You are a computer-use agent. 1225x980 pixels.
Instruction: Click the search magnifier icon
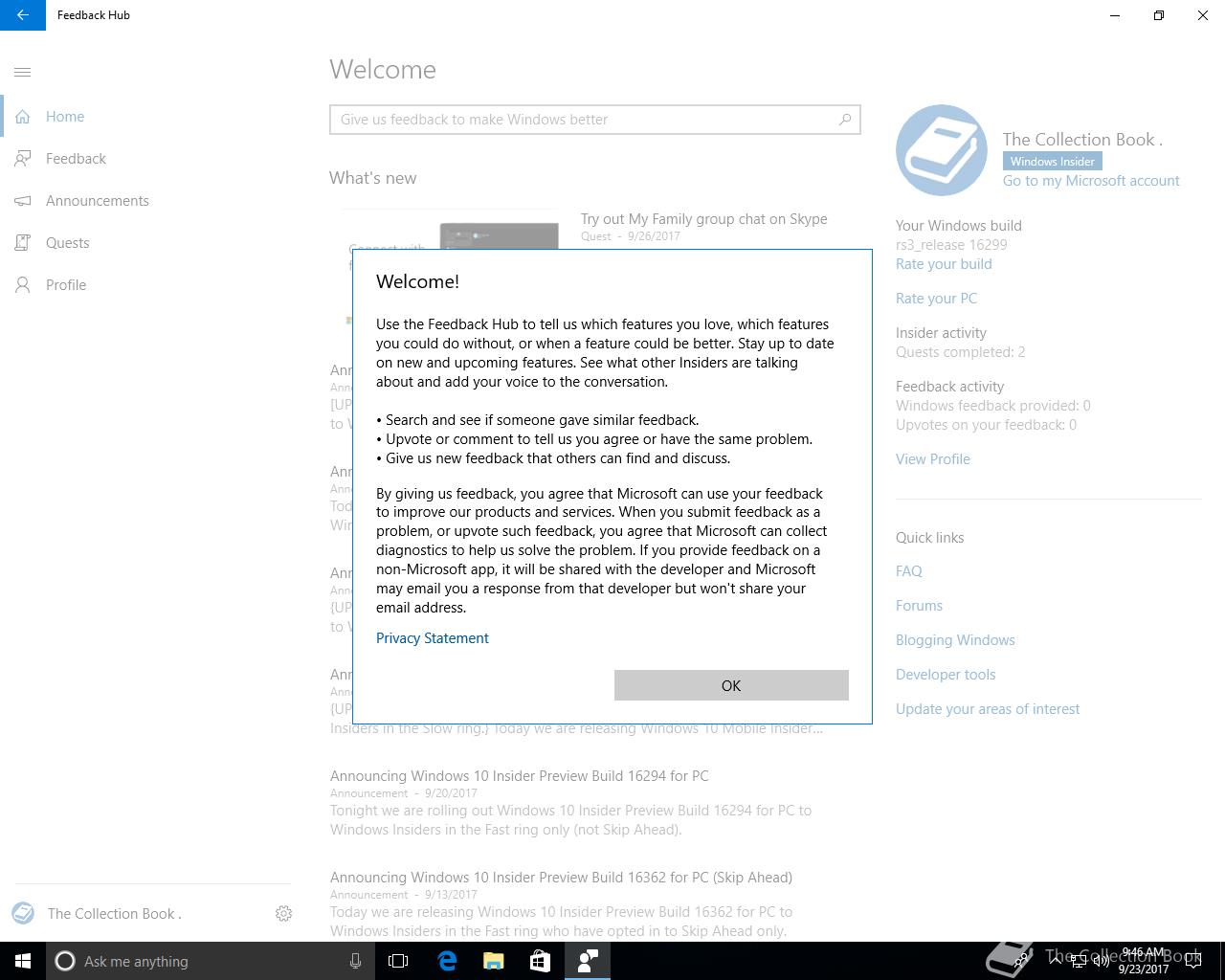coord(845,120)
